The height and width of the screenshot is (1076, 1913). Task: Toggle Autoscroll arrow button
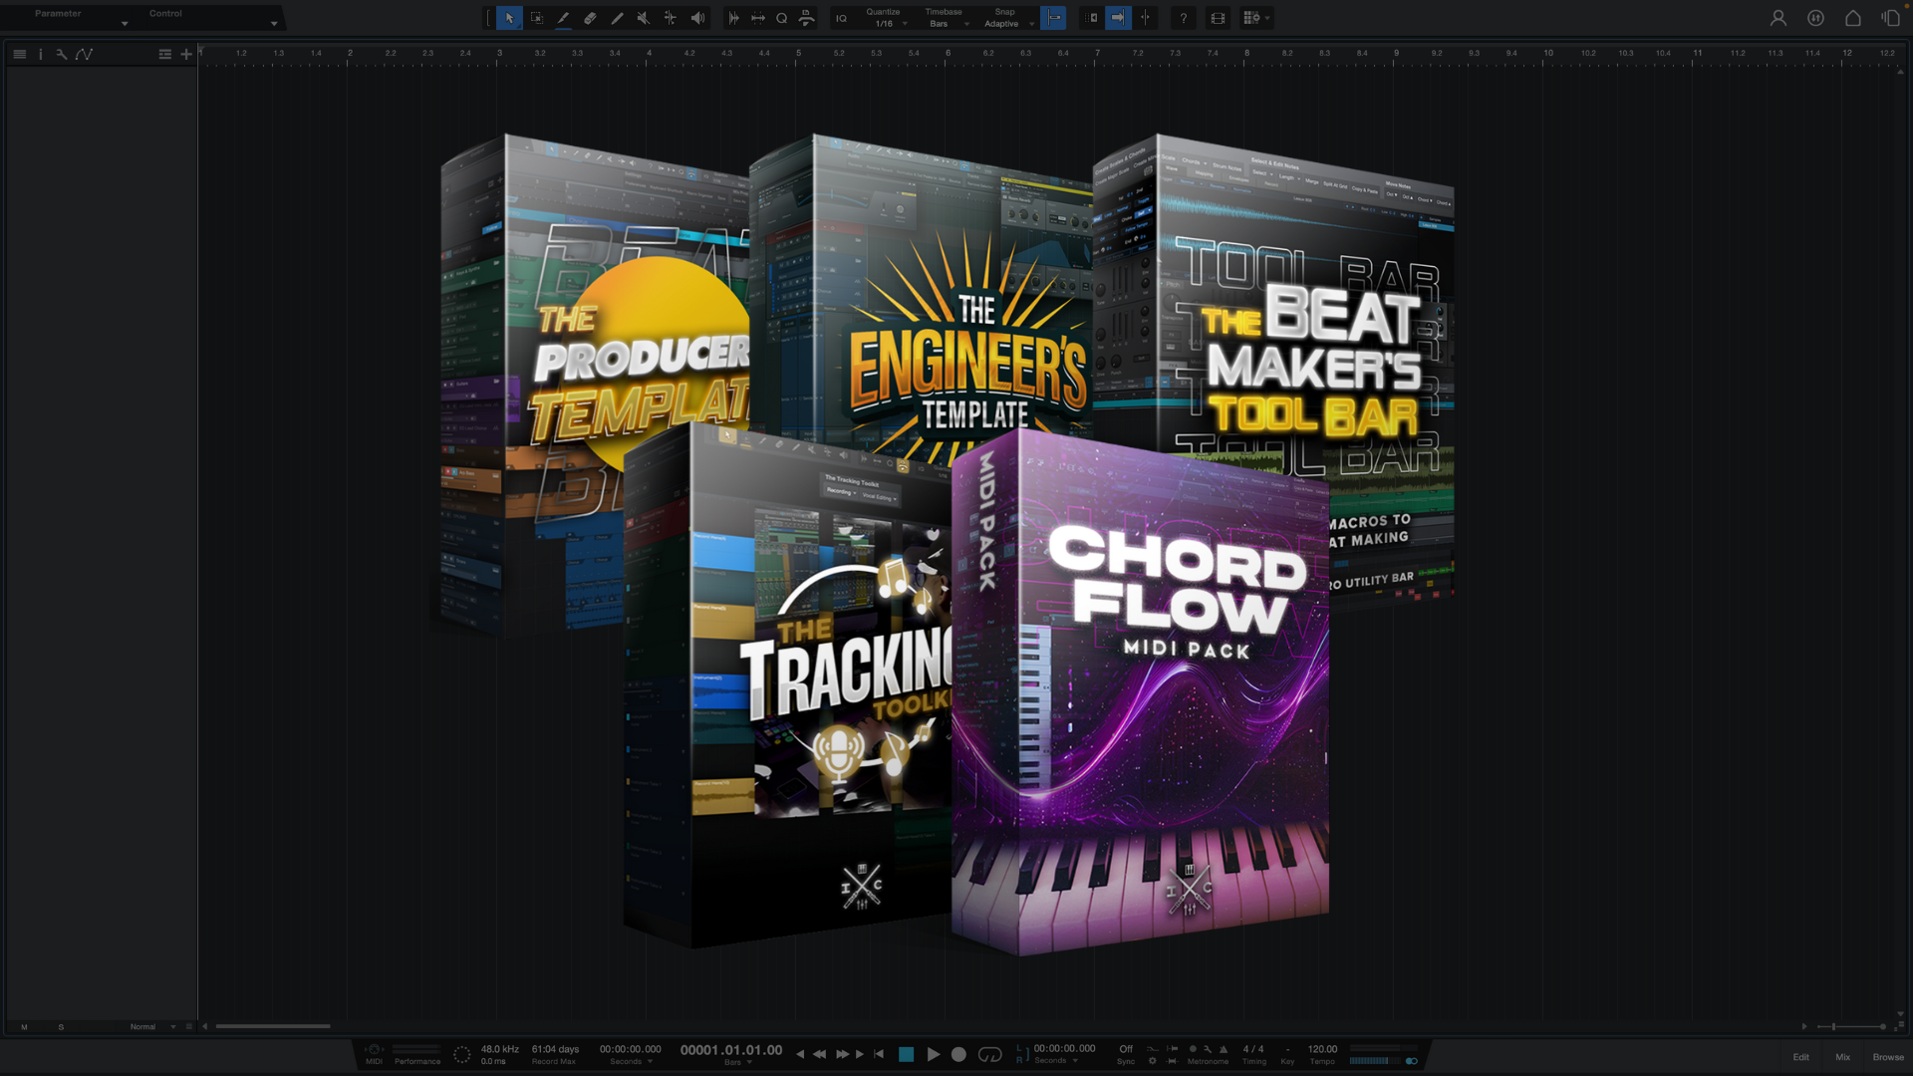(x=1118, y=18)
